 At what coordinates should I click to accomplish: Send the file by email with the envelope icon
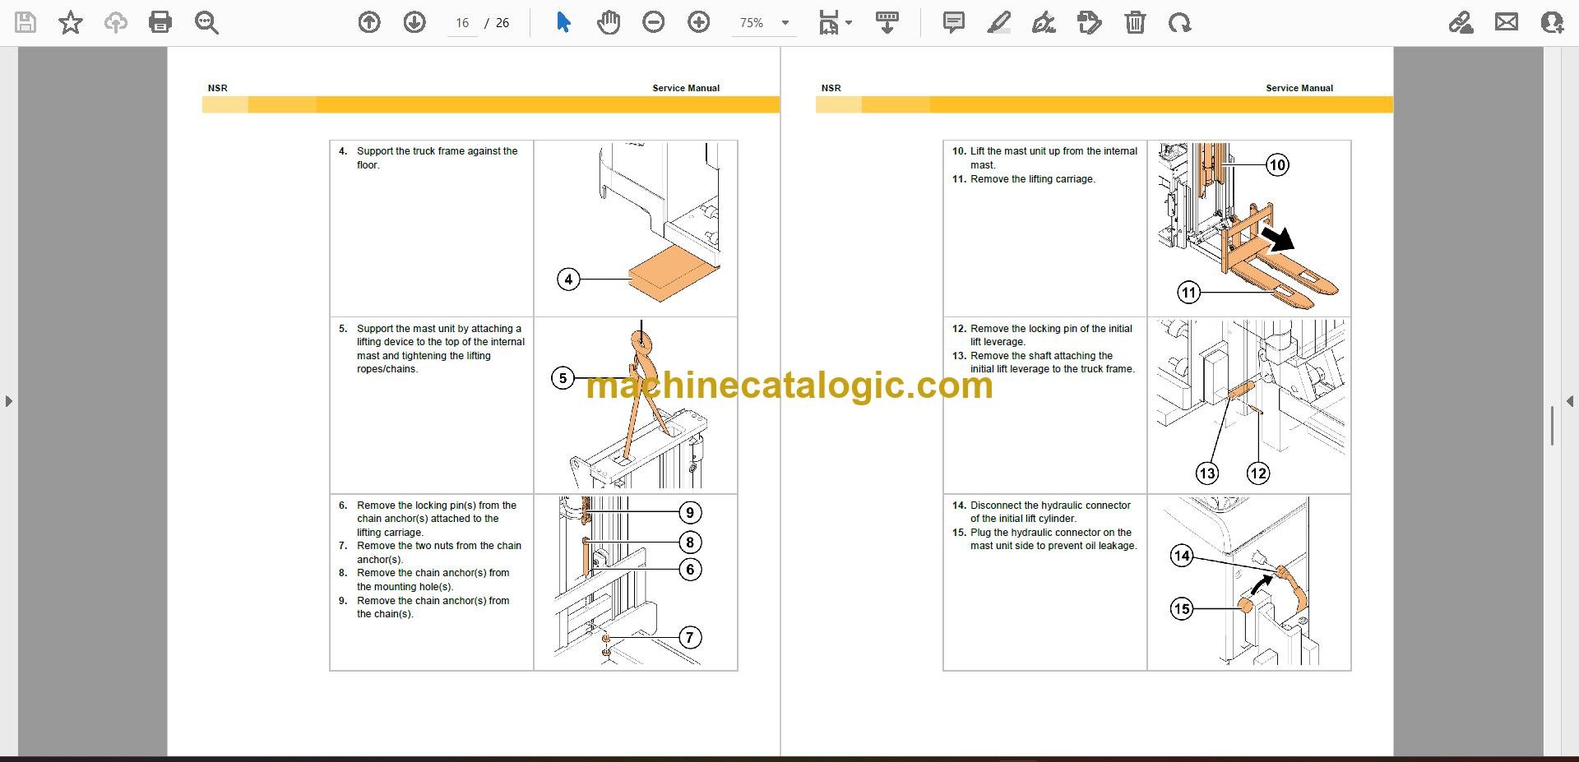1507,23
